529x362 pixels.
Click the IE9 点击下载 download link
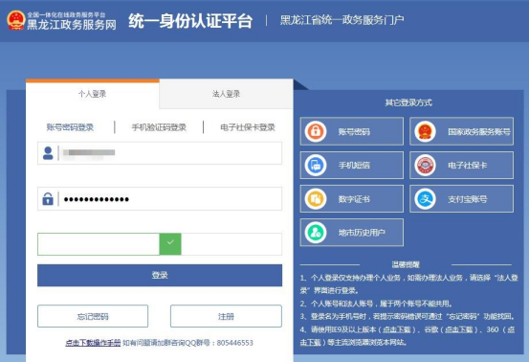(397, 329)
